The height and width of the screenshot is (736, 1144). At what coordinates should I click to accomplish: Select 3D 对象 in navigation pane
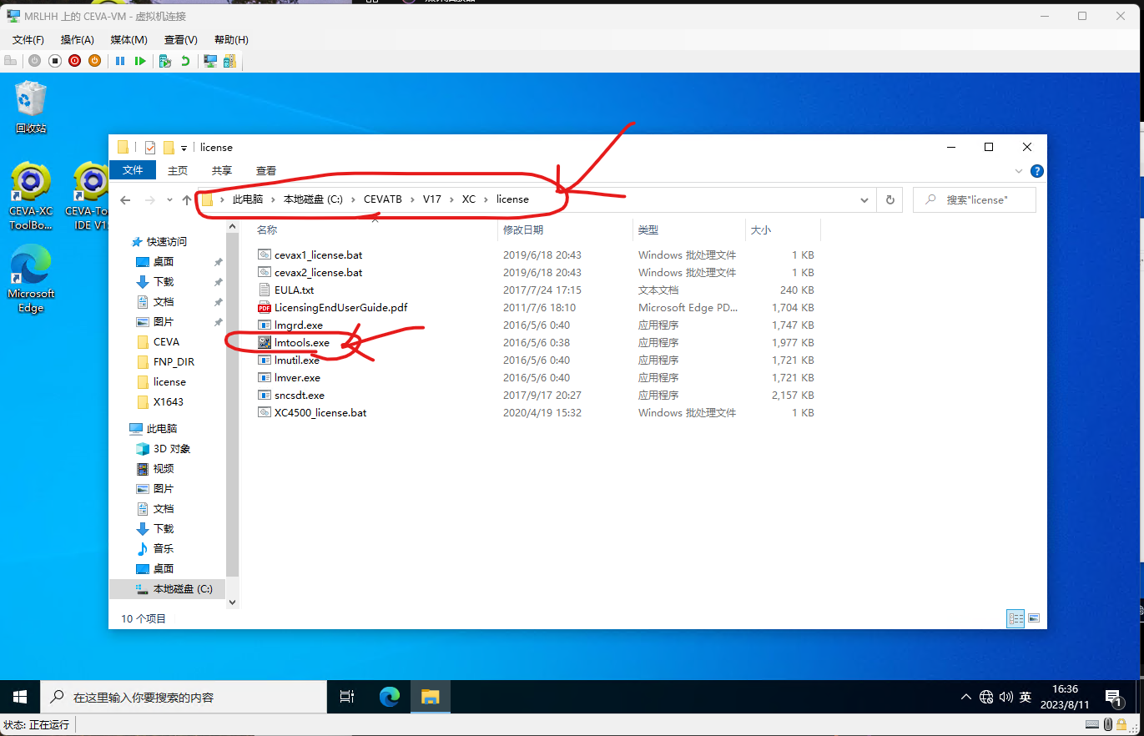pyautogui.click(x=172, y=449)
